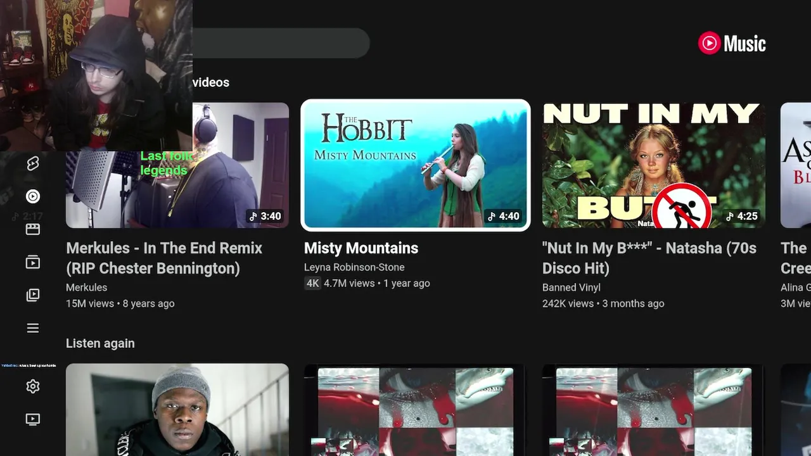Image resolution: width=811 pixels, height=456 pixels.
Task: Click the '15M views • 8 years ago' text
Action: [120, 303]
